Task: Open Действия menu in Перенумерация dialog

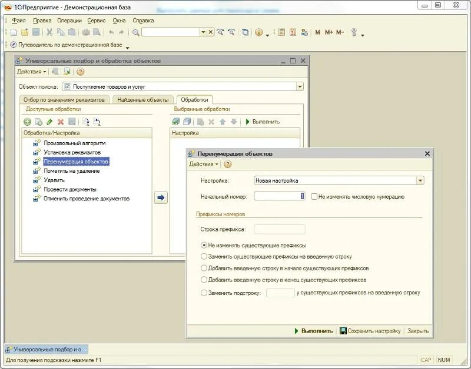Action: pos(203,165)
